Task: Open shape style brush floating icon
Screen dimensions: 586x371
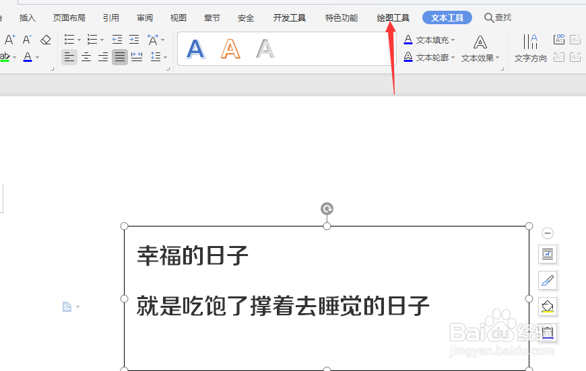Action: (x=548, y=280)
